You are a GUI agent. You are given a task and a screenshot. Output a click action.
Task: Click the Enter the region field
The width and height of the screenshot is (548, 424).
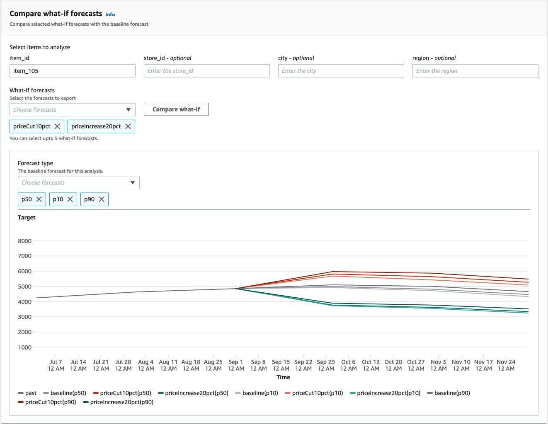coord(475,70)
